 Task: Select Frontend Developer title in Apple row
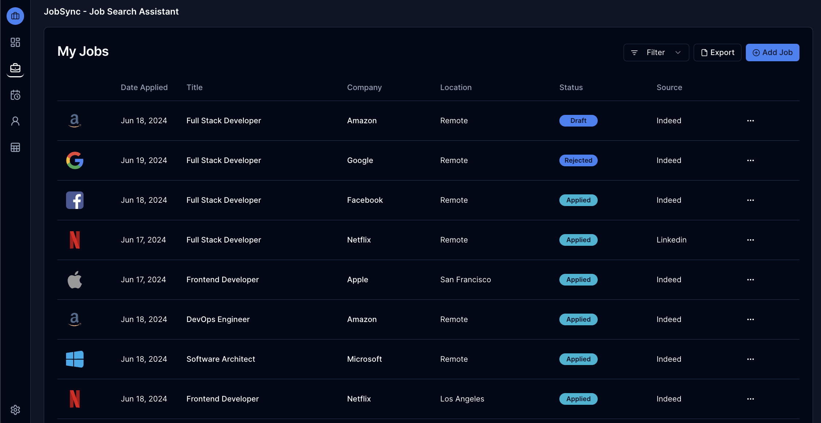coord(223,280)
